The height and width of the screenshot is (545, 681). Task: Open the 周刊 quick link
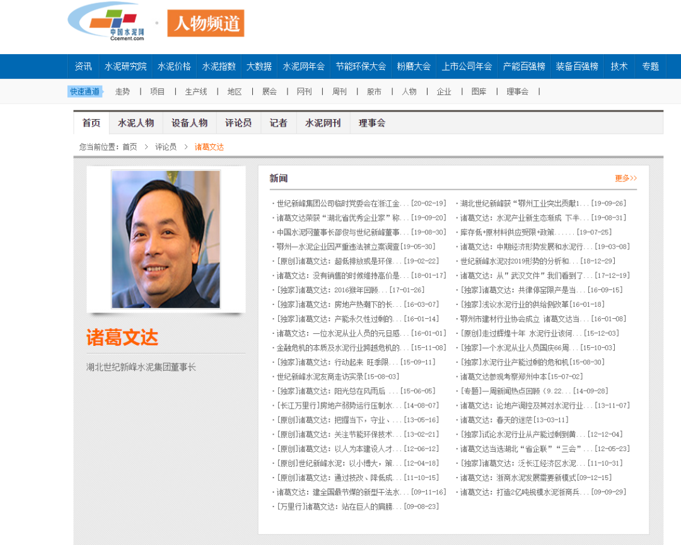(x=339, y=91)
